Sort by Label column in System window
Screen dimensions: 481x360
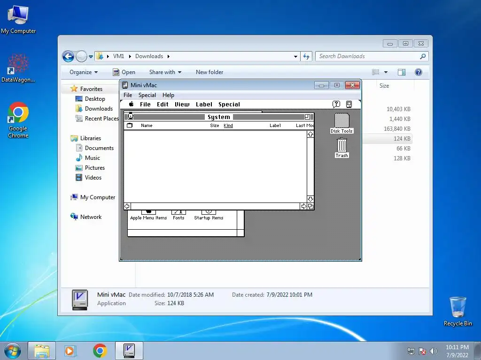coord(275,126)
